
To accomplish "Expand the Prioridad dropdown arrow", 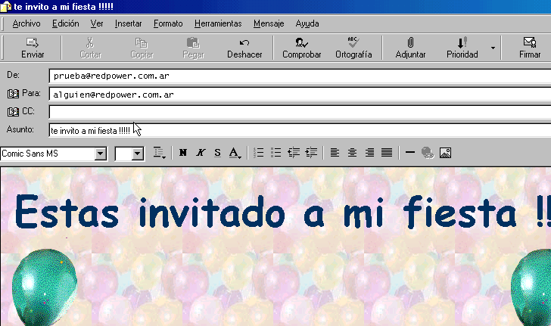I will [x=493, y=48].
